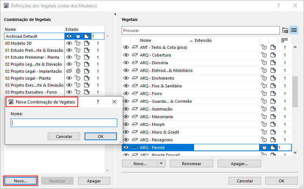Switch layers to folder tree view
The width and height of the screenshot is (304, 189).
coord(285,30)
